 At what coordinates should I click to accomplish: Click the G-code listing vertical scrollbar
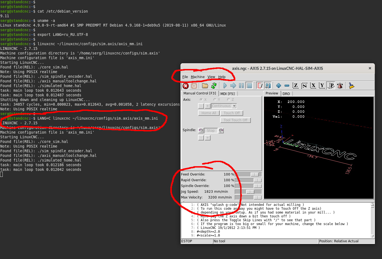click(x=372, y=220)
